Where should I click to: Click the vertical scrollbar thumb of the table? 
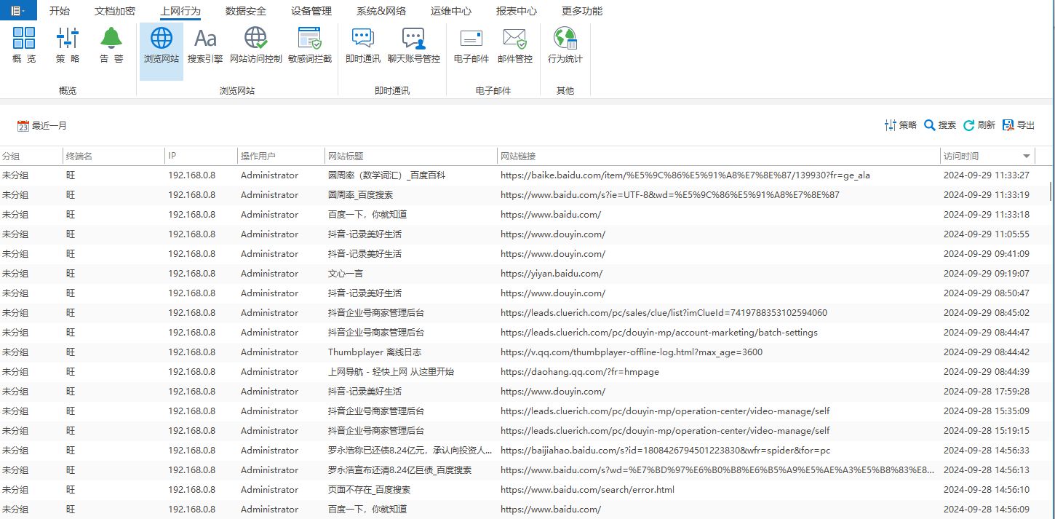point(1051,191)
